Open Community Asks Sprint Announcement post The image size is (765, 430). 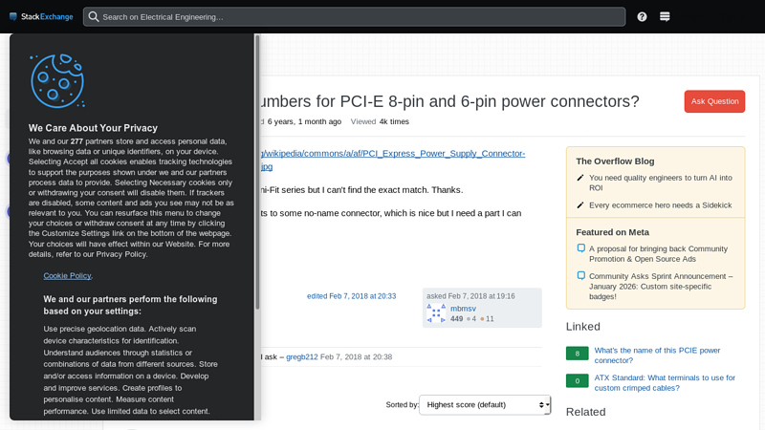point(661,286)
